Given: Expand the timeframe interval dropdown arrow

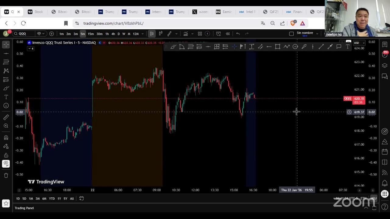Looking at the screenshot, I should (143, 34).
